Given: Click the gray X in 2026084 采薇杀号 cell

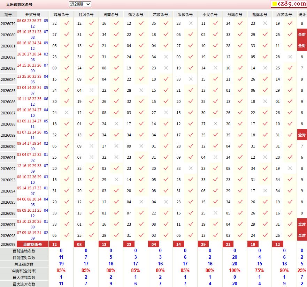Looking at the screenshot, I should (x=191, y=79).
